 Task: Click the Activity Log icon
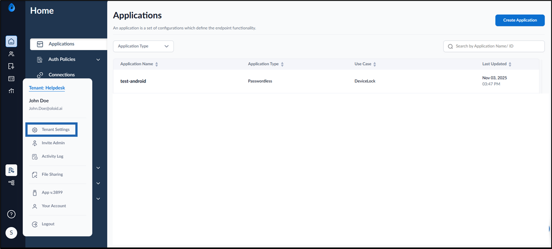point(35,157)
